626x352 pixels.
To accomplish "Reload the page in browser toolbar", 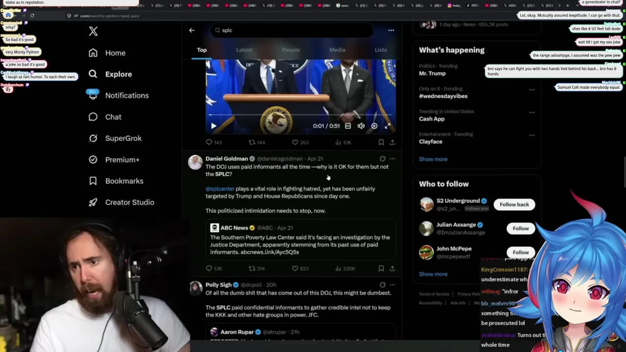I will 32,16.
